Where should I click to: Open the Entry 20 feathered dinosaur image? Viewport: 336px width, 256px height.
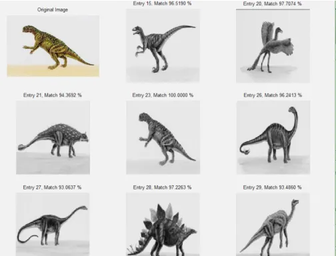(x=273, y=46)
